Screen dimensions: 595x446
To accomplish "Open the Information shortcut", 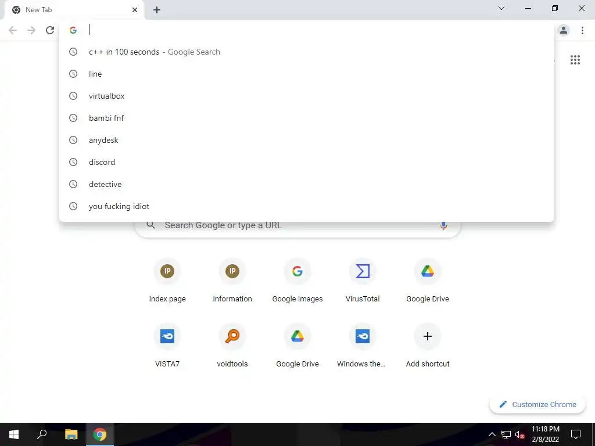I will (232, 282).
